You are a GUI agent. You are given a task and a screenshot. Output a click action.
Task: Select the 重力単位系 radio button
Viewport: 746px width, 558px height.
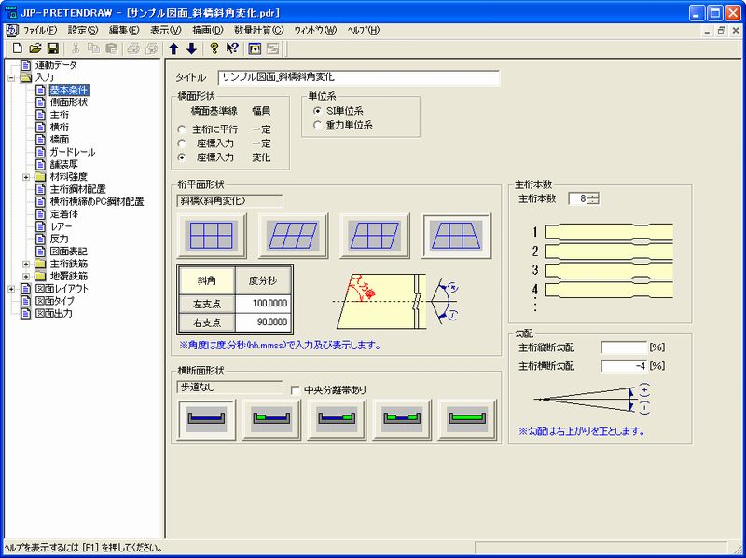click(x=318, y=125)
